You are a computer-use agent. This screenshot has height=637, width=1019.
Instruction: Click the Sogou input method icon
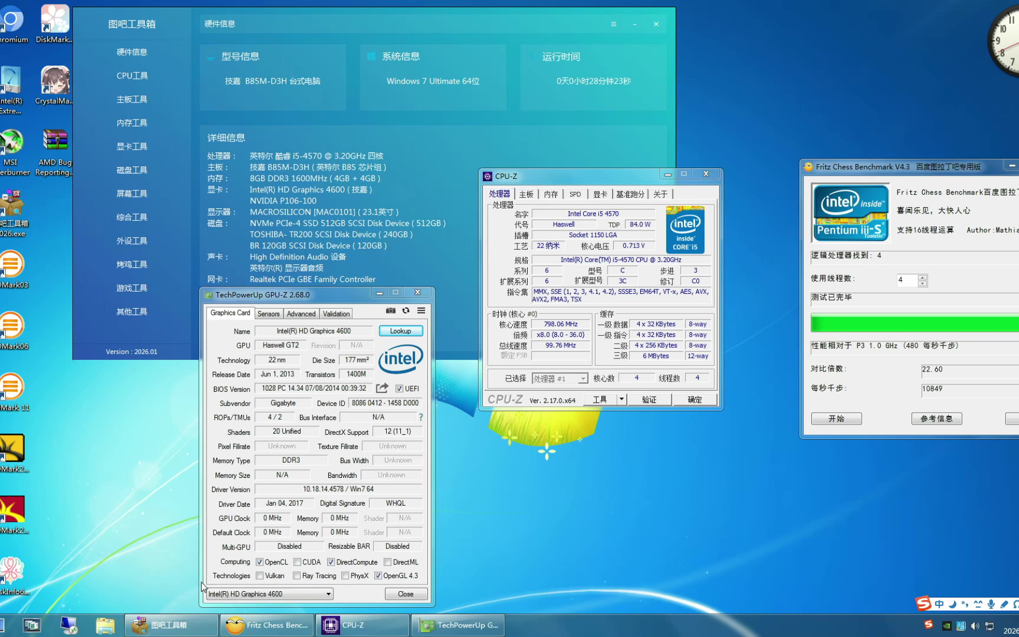(923, 604)
